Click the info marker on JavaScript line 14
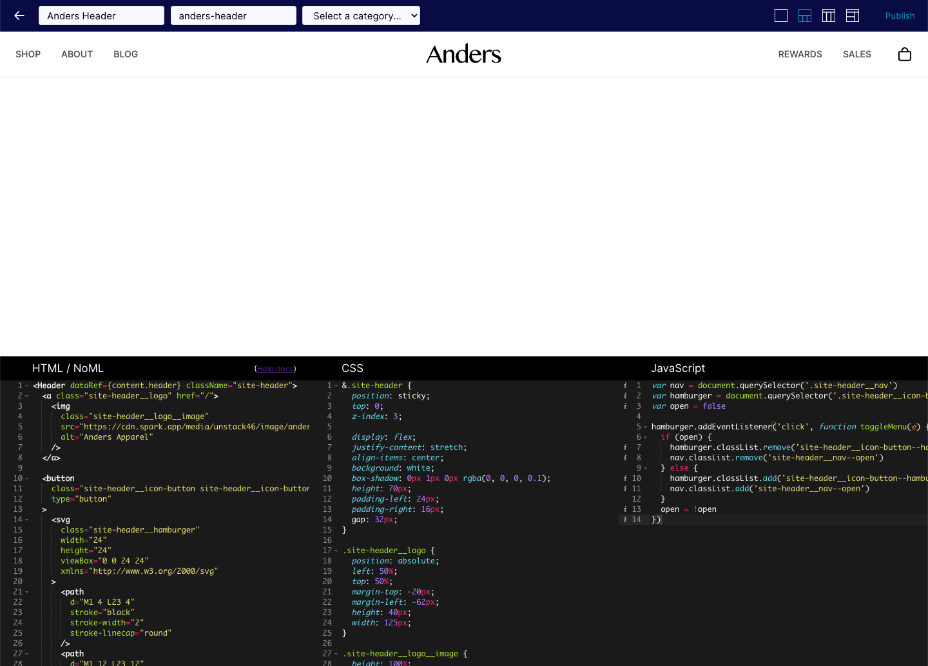928x666 pixels. pyautogui.click(x=625, y=520)
